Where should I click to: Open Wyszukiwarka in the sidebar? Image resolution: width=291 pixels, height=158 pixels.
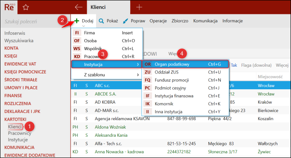pos(19,41)
